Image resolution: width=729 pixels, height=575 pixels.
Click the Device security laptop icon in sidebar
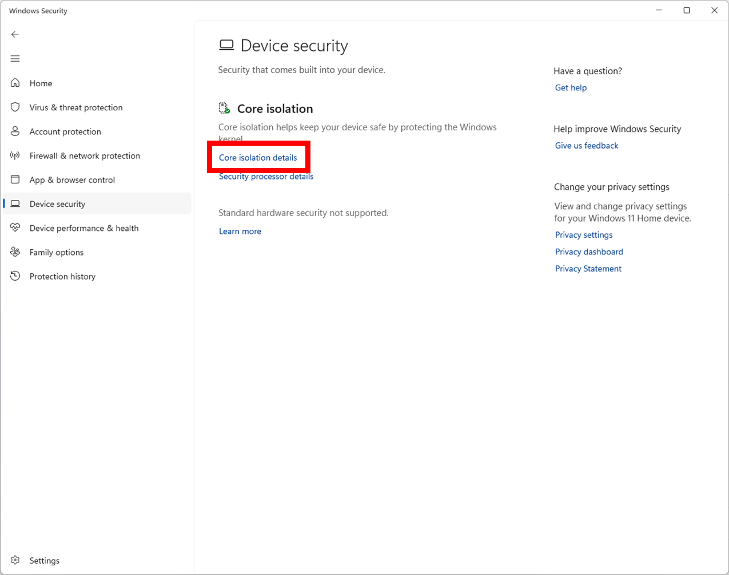[15, 203]
